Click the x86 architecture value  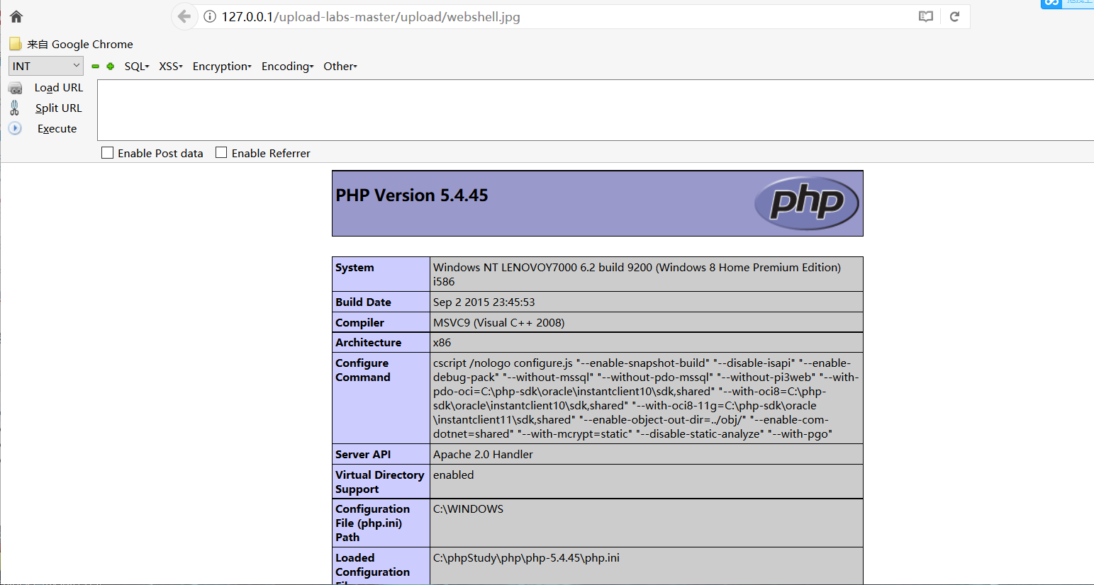[x=442, y=343]
